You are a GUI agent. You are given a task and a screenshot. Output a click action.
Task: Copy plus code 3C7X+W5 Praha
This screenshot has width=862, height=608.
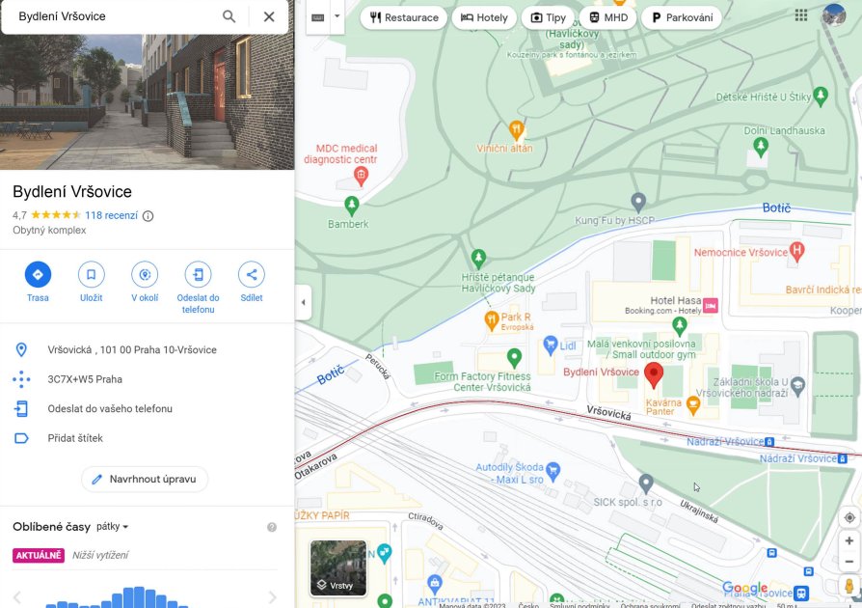[x=85, y=379]
